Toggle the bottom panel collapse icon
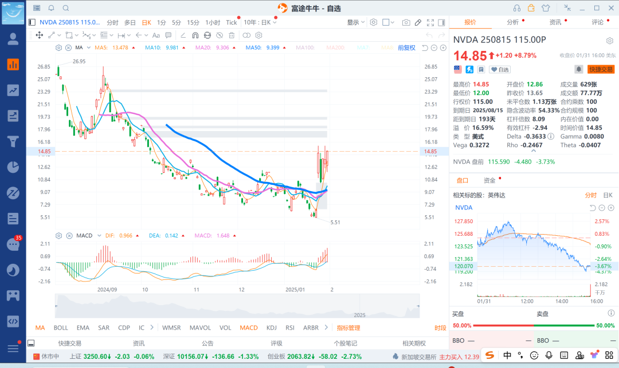The image size is (619, 368). coord(31,343)
